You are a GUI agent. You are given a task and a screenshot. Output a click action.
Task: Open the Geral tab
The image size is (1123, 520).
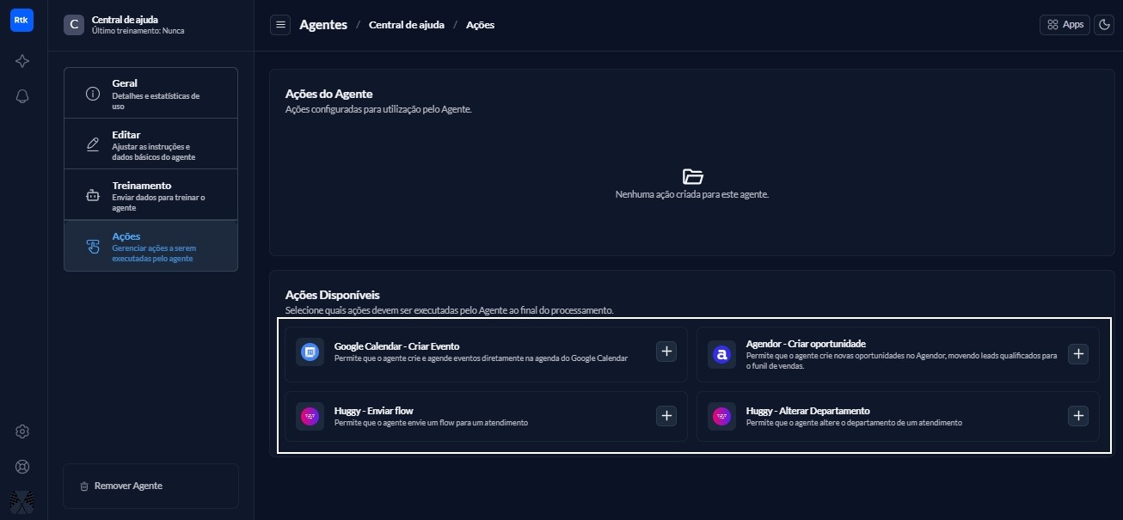click(x=150, y=94)
